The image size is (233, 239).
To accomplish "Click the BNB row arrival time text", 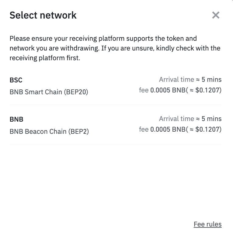I will coord(190,119).
